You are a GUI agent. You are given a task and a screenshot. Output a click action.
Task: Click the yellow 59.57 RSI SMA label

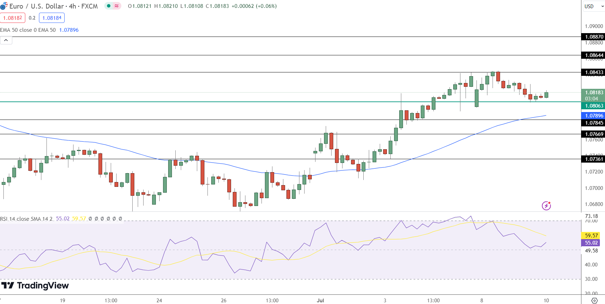(591, 235)
